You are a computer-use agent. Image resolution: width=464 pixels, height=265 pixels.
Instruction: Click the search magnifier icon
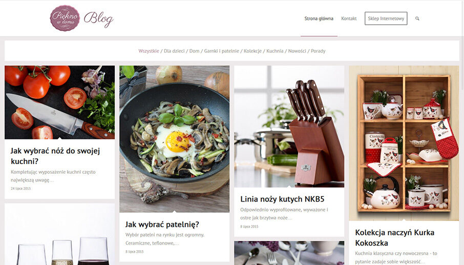click(x=417, y=18)
